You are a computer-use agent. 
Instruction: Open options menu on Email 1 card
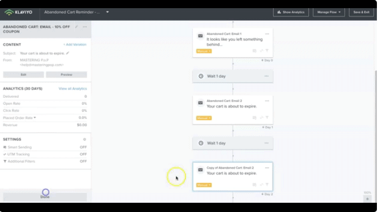[x=267, y=34]
